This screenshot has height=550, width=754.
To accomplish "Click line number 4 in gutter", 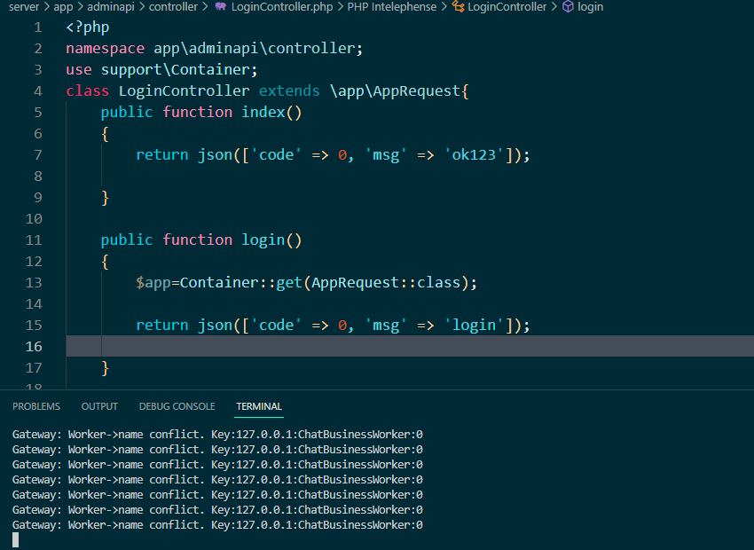I will (x=38, y=91).
